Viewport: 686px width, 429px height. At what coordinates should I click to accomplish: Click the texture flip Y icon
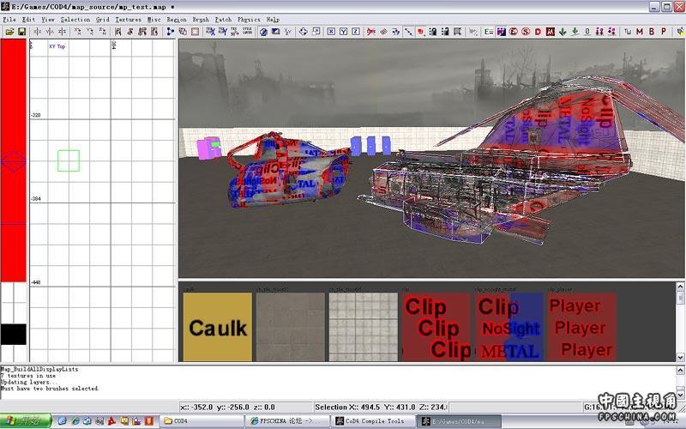coord(223,32)
